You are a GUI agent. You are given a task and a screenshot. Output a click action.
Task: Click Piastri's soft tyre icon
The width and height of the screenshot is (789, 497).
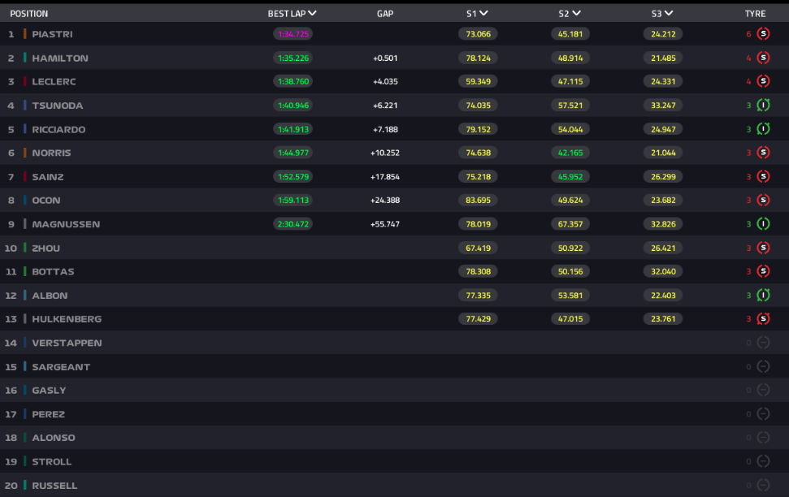[763, 34]
